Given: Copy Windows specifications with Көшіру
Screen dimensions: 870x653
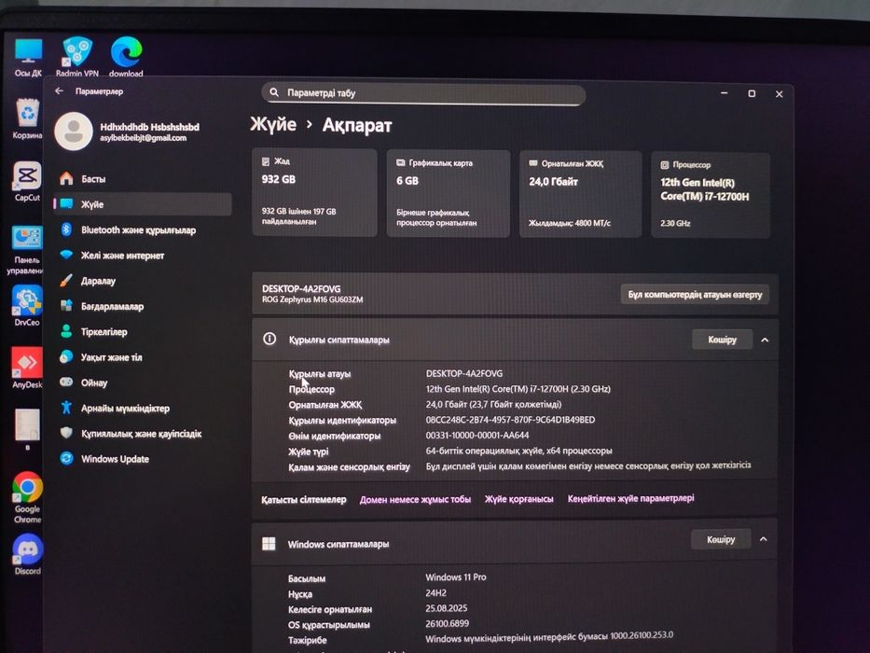Looking at the screenshot, I should click(x=721, y=539).
